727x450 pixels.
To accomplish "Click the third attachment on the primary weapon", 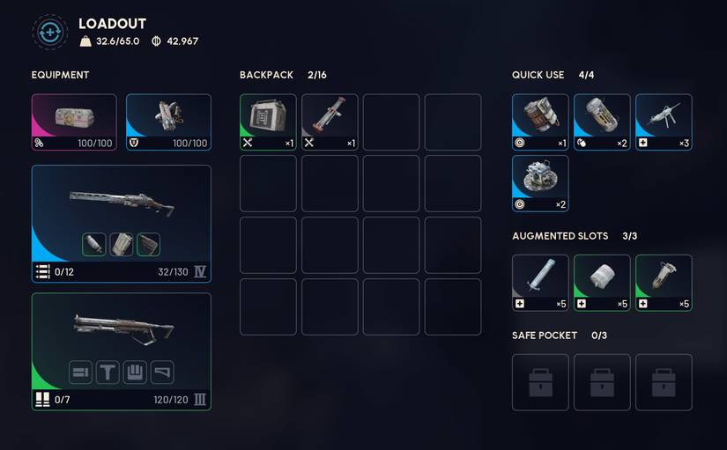I will coord(148,245).
